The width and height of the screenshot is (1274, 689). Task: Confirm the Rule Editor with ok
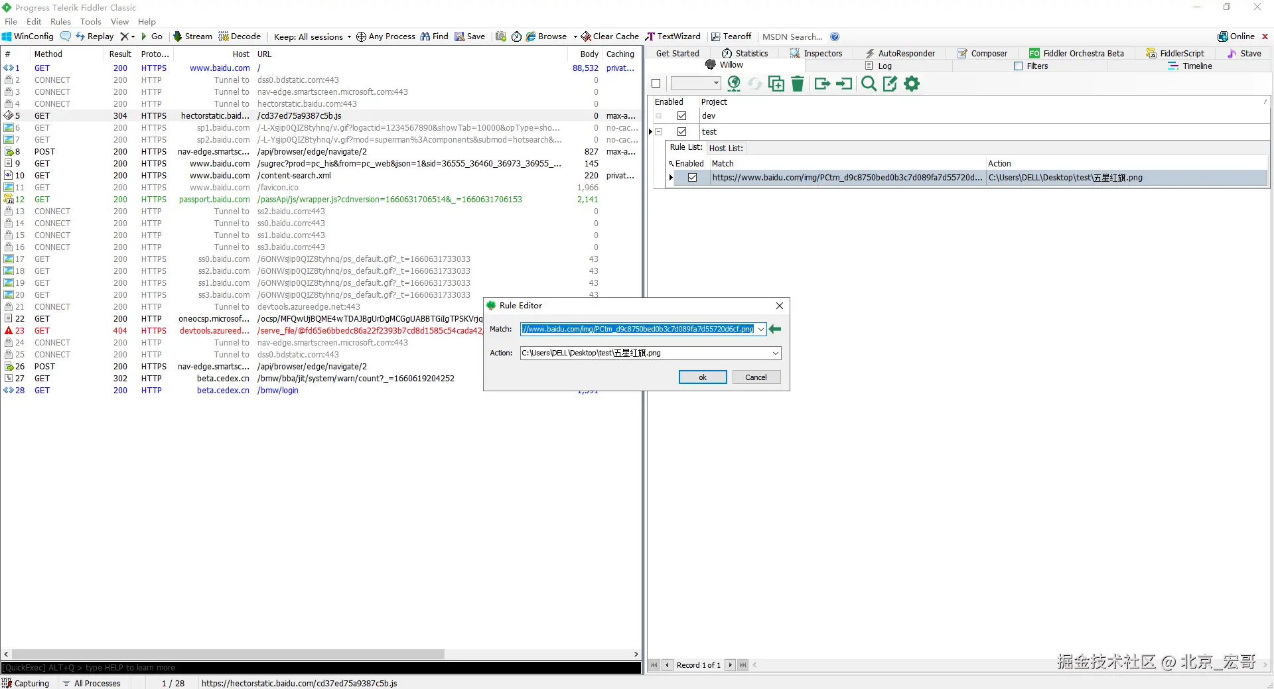(703, 377)
